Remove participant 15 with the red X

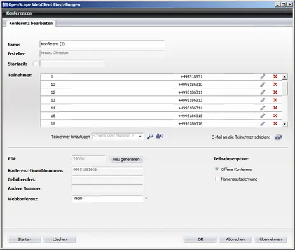click(x=275, y=116)
